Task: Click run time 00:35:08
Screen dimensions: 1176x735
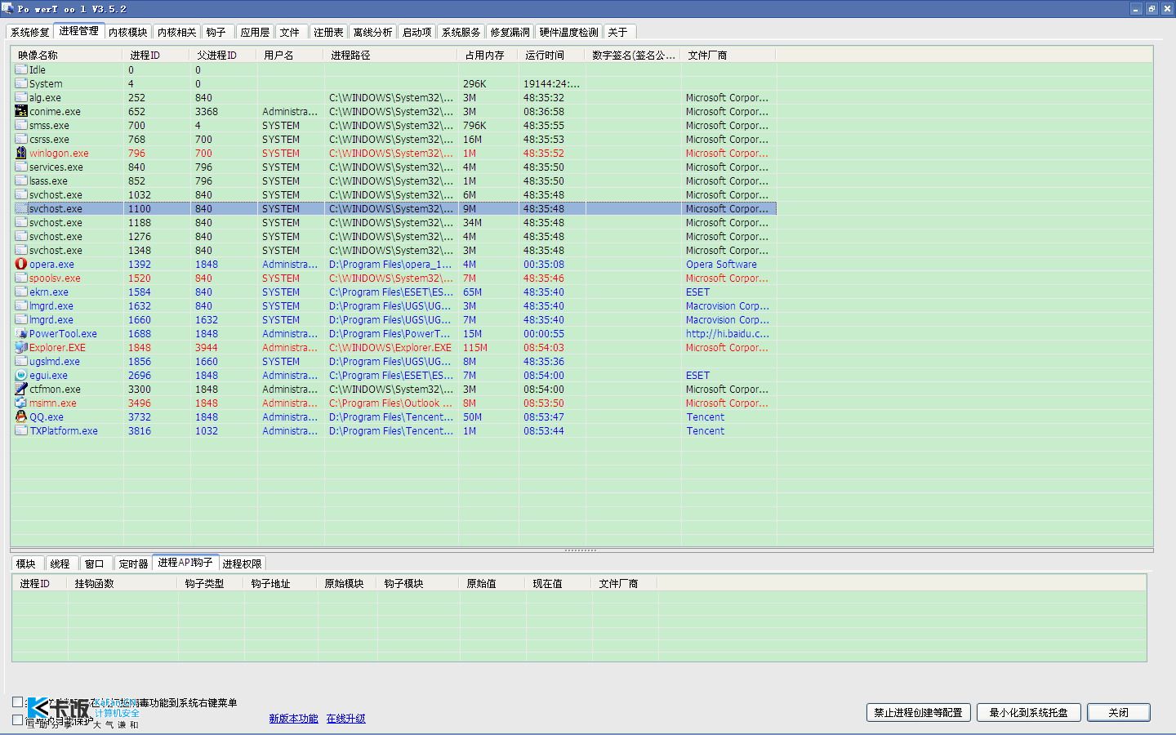Action: tap(544, 264)
